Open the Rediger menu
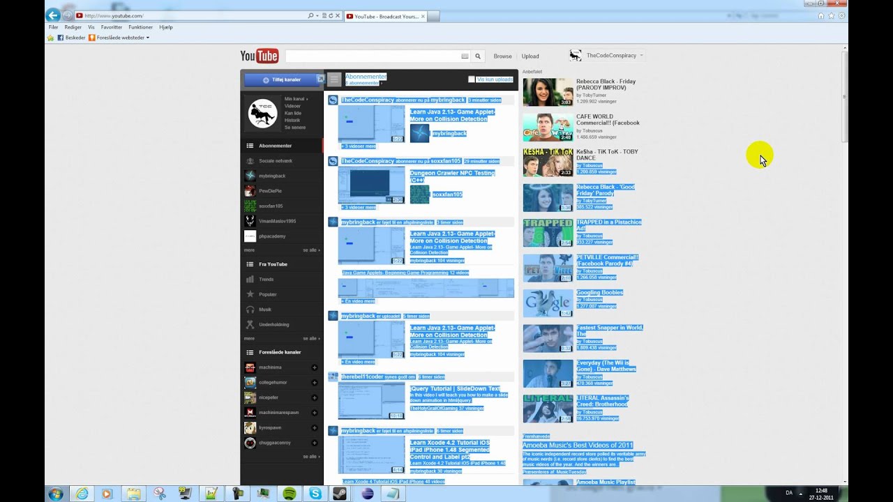Image resolution: width=893 pixels, height=502 pixels. (x=73, y=27)
